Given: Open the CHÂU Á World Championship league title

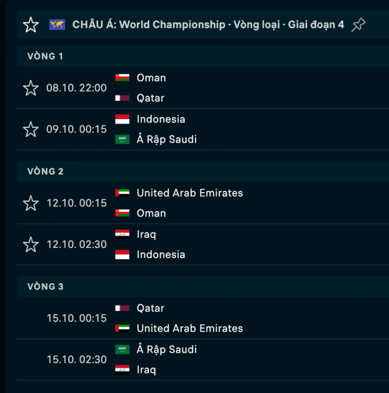Looking at the screenshot, I should tap(208, 25).
